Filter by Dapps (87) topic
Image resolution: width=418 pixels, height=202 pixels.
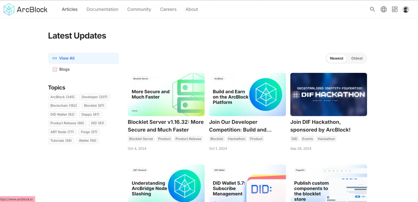click(x=90, y=115)
